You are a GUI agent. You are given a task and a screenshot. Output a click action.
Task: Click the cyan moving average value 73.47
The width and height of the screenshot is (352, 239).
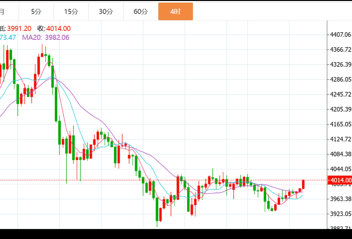pos(8,38)
